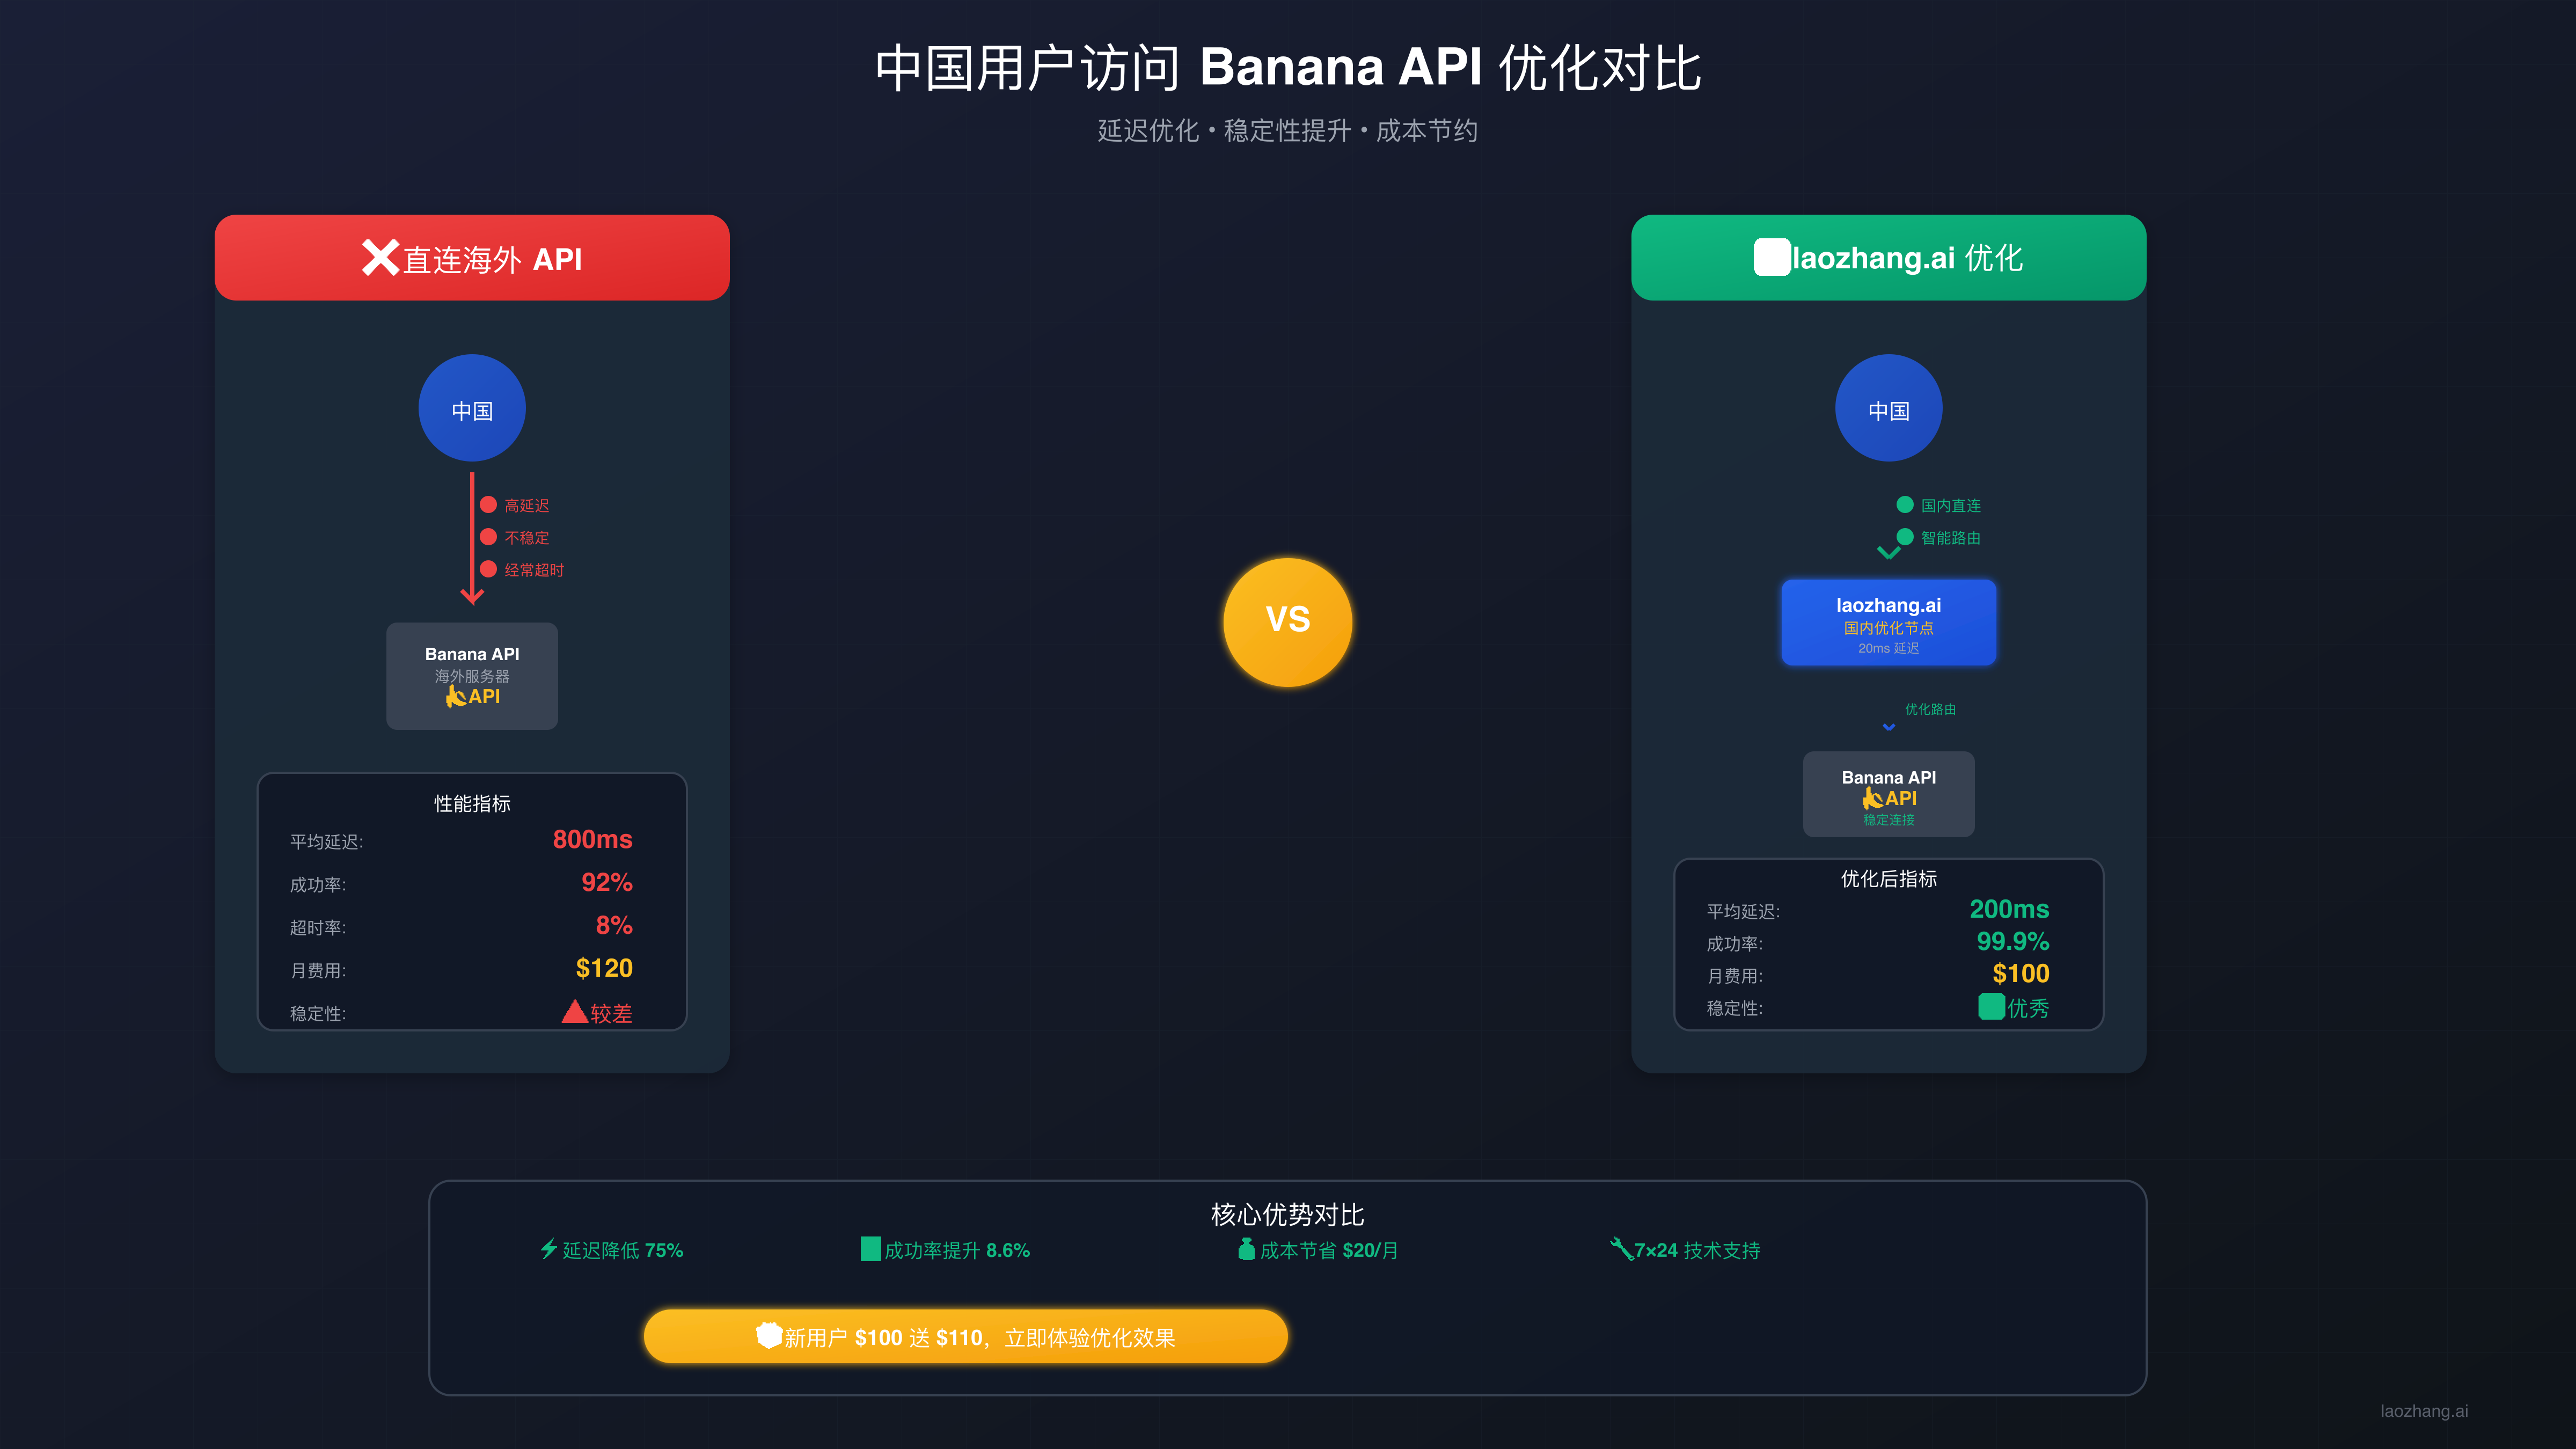Click the green laozhang.ai 优化 header
The image size is (2576, 1449).
(1888, 257)
